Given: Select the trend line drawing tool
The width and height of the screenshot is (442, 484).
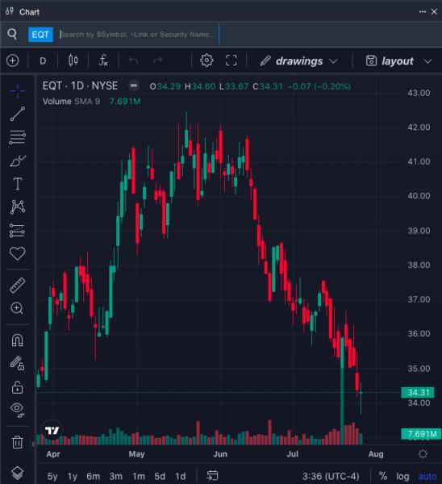Looking at the screenshot, I should click(18, 114).
